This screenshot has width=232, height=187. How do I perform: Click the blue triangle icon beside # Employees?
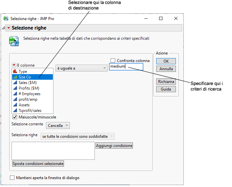click(x=15, y=93)
